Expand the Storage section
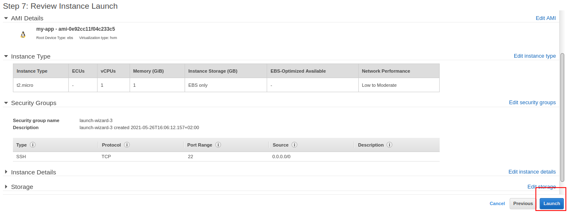 [6, 187]
